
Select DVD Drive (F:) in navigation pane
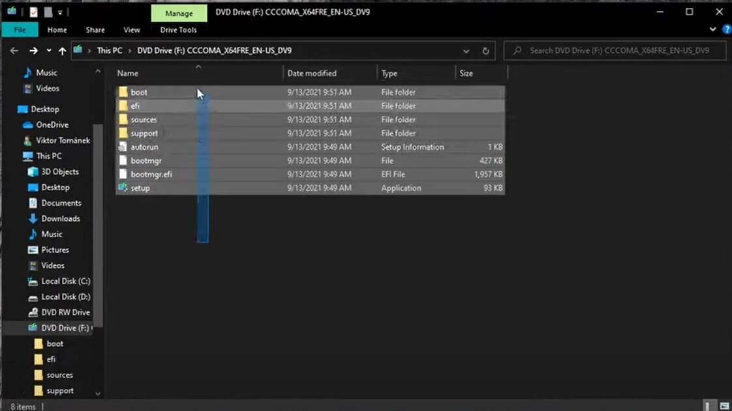coord(65,328)
